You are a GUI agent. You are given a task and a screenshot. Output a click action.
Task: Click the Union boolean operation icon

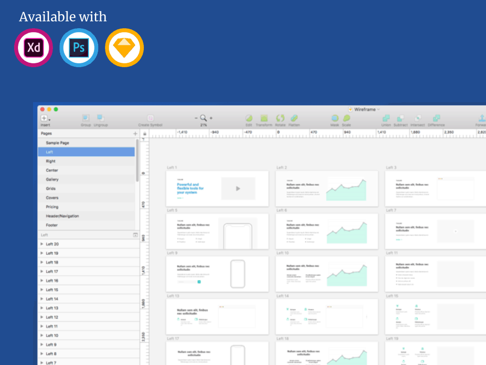pos(386,118)
